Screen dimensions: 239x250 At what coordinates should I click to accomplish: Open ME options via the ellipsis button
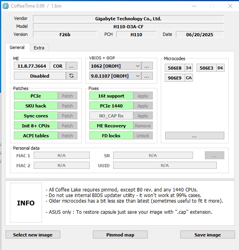[71, 66]
